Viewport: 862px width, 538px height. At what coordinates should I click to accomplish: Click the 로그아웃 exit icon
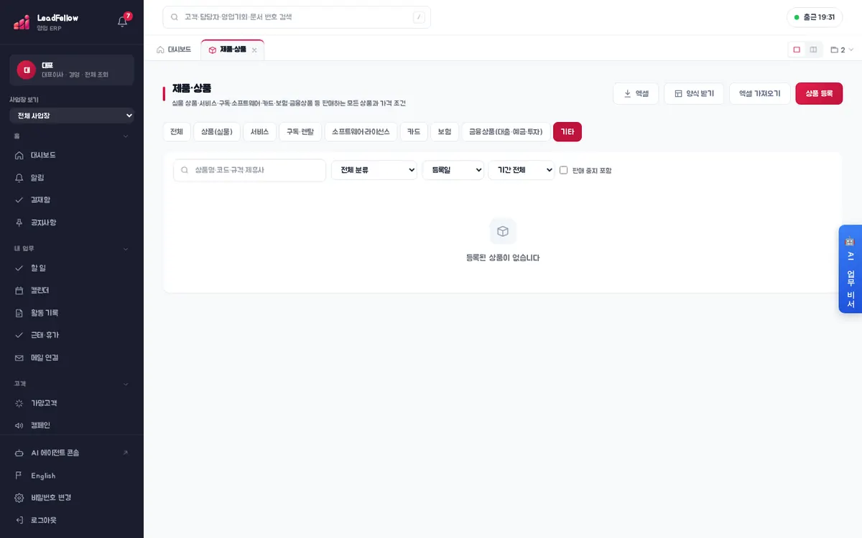coord(19,520)
